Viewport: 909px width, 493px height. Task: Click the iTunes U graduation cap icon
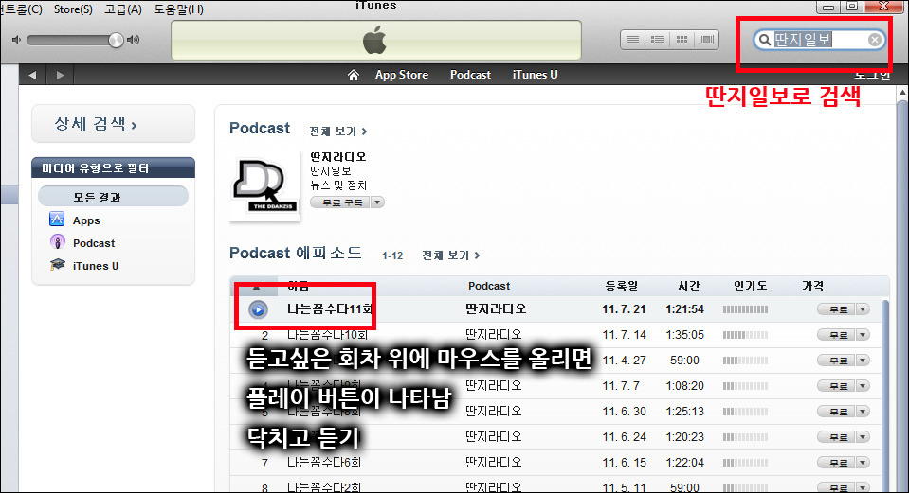point(58,265)
